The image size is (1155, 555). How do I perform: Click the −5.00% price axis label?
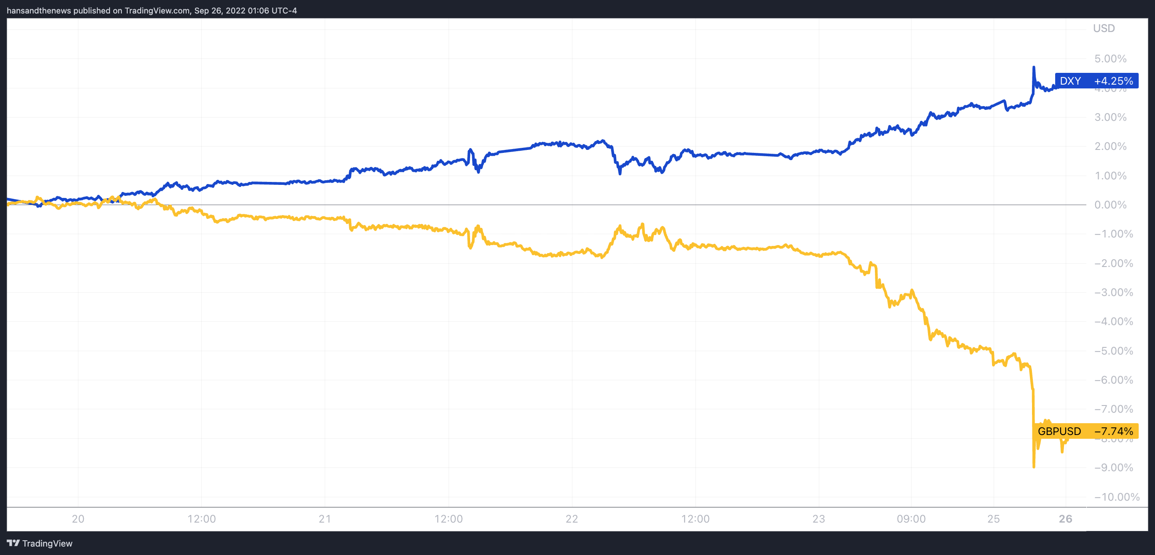[x=1113, y=351]
